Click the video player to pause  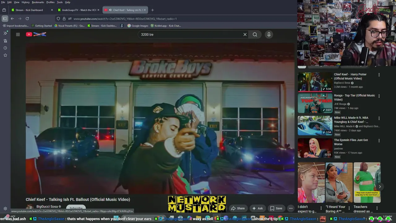click(x=160, y=118)
